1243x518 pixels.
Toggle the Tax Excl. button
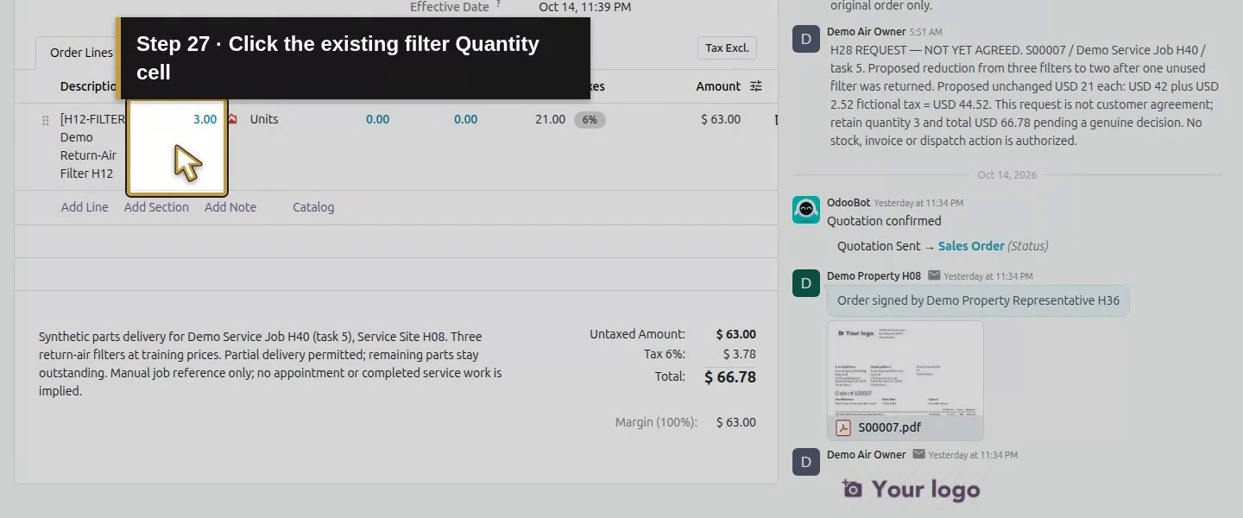pyautogui.click(x=727, y=48)
